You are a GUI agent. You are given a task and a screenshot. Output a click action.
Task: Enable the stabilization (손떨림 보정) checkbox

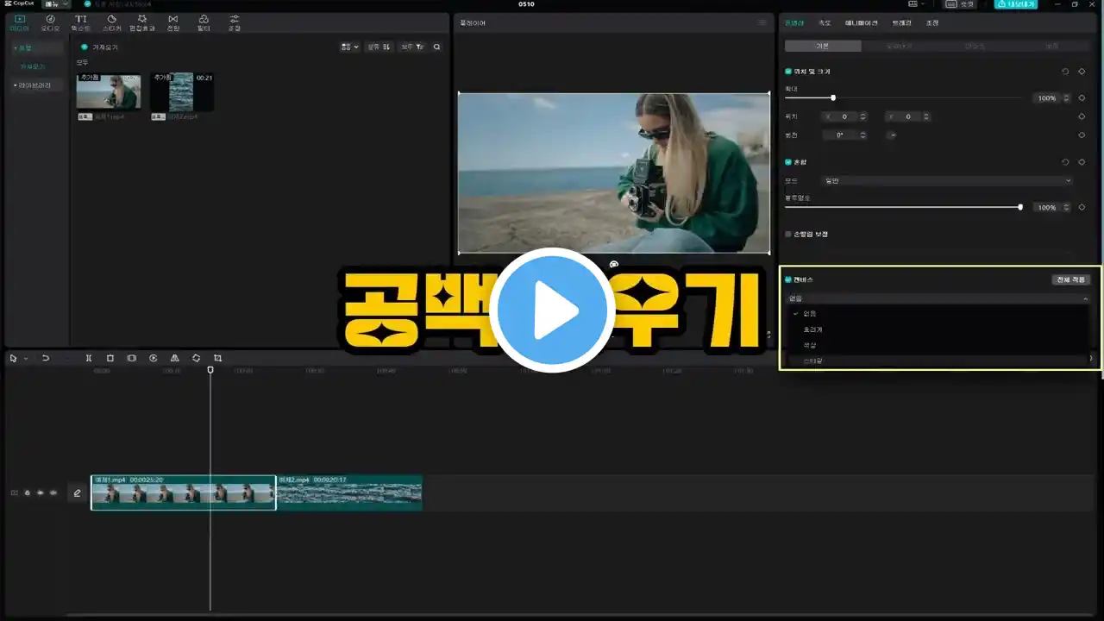788,234
